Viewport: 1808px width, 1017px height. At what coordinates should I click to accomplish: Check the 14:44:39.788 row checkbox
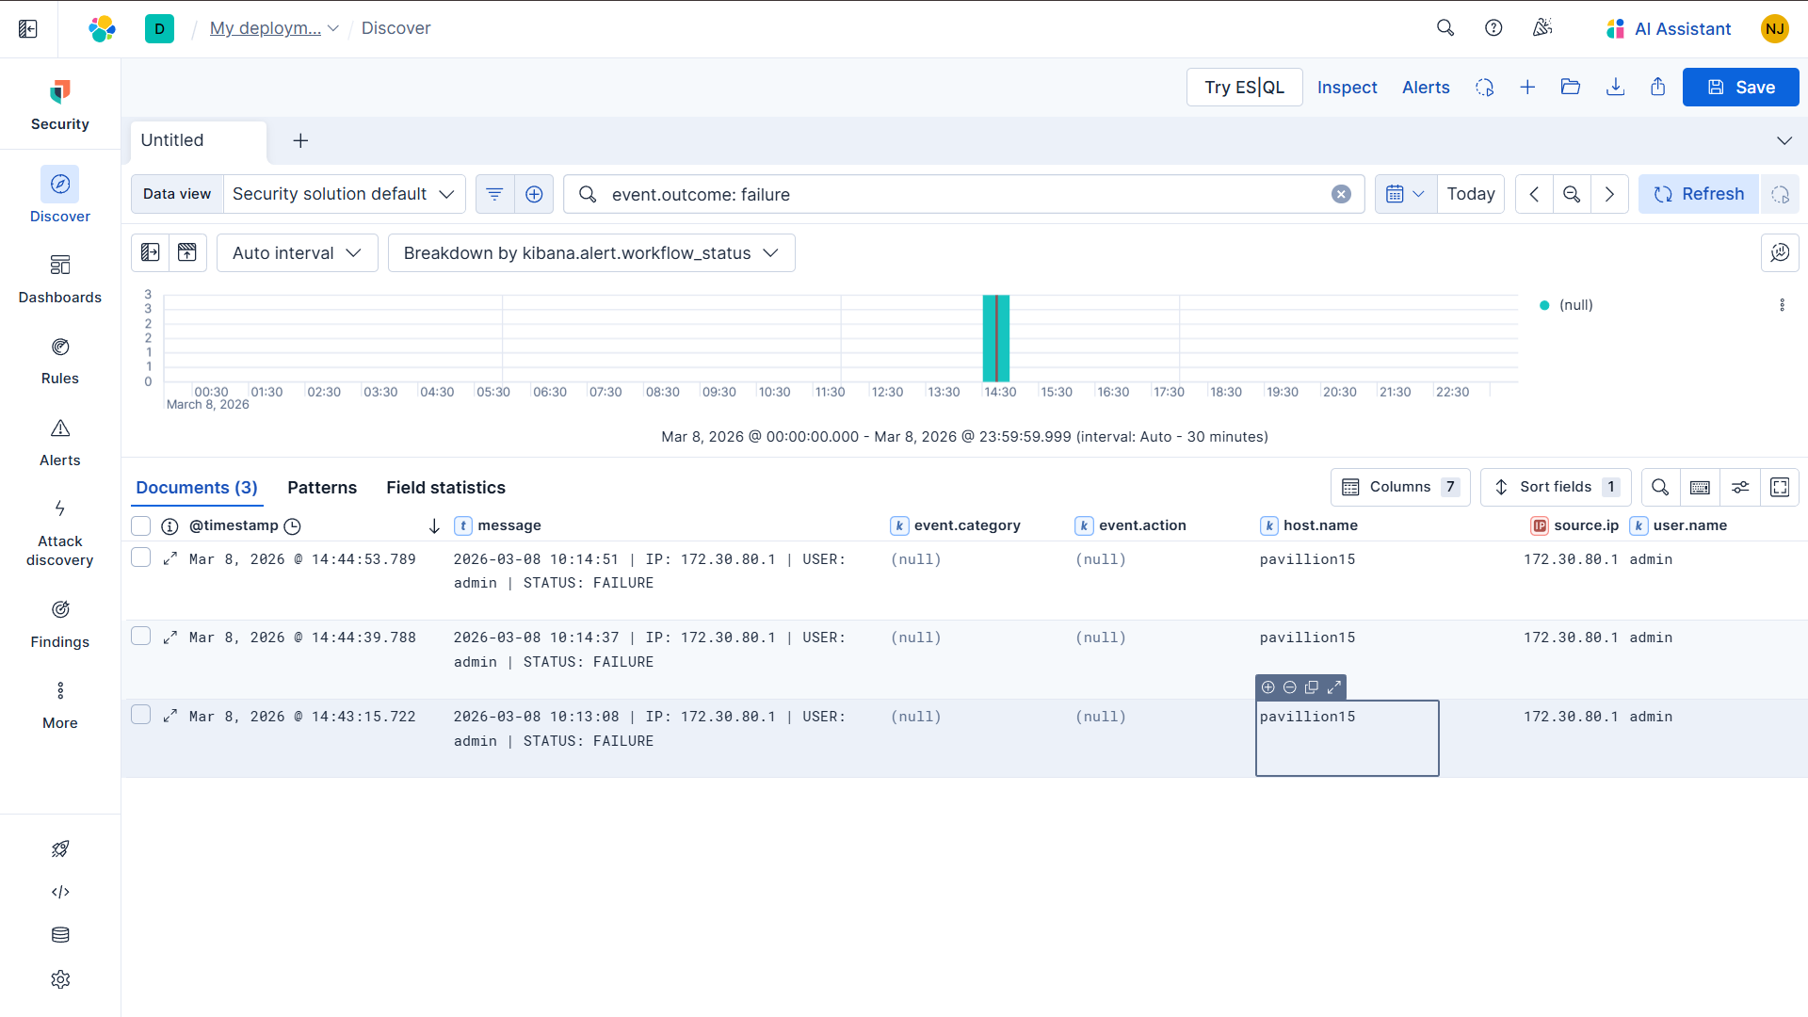[x=141, y=637]
